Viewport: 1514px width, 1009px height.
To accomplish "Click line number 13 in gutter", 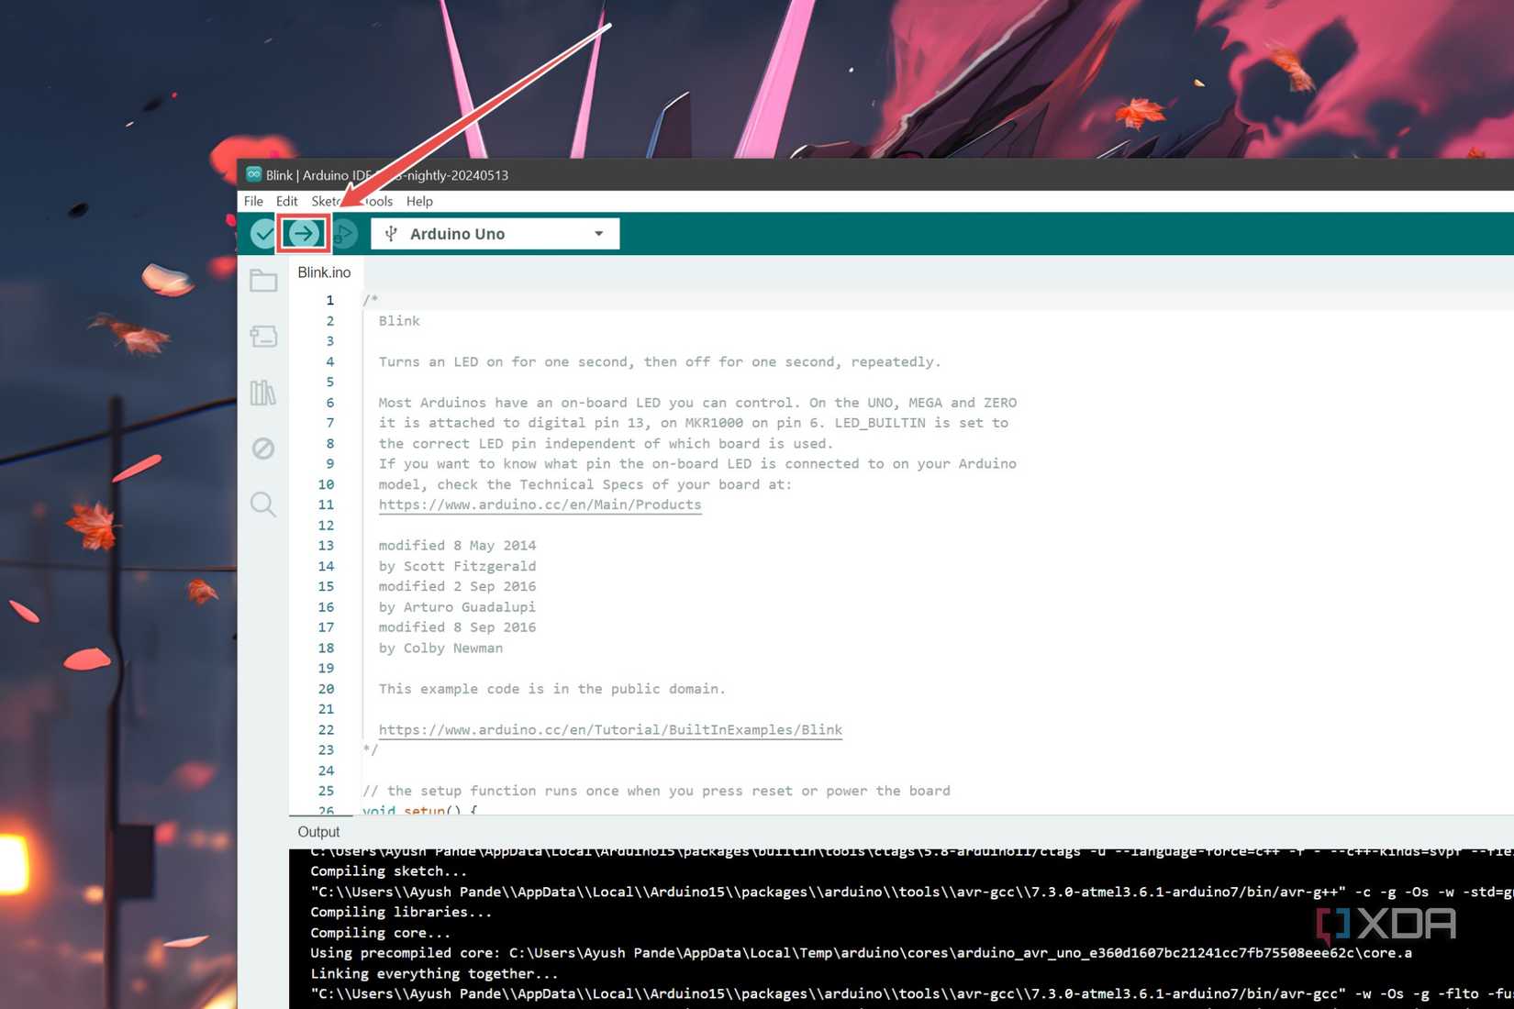I will (x=326, y=546).
